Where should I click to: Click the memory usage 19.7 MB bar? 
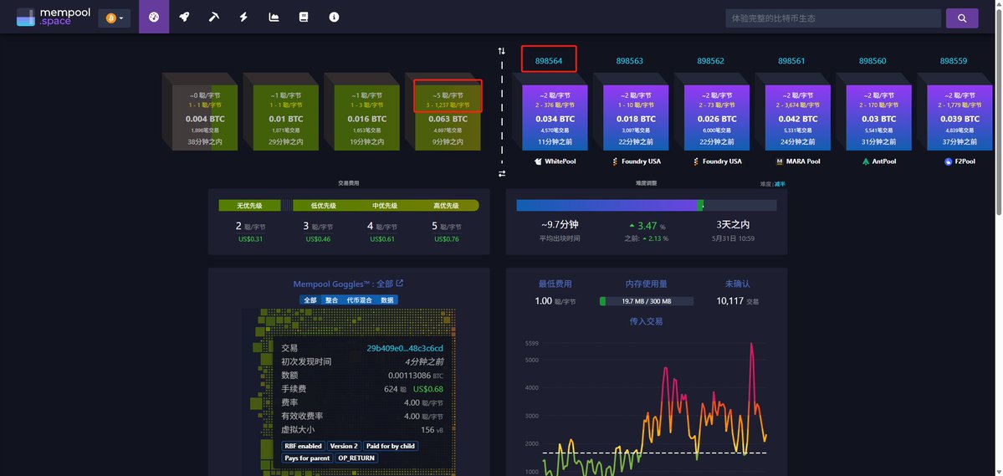(x=646, y=301)
